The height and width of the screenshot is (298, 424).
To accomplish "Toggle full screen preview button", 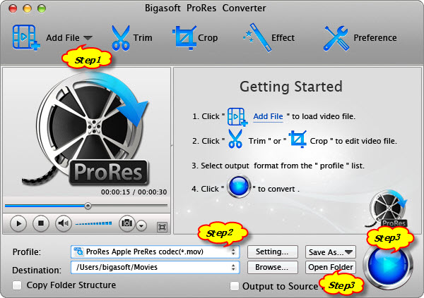I will click(162, 227).
